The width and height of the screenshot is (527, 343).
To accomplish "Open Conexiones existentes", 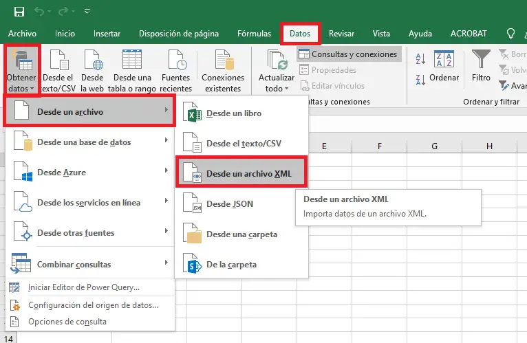I will (x=223, y=71).
